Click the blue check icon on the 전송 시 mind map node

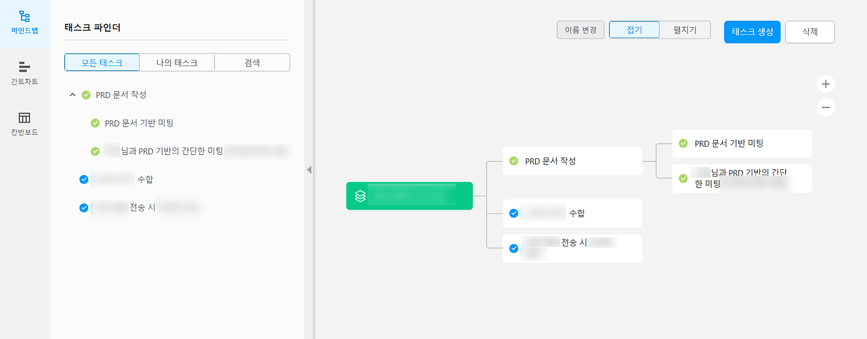(513, 248)
